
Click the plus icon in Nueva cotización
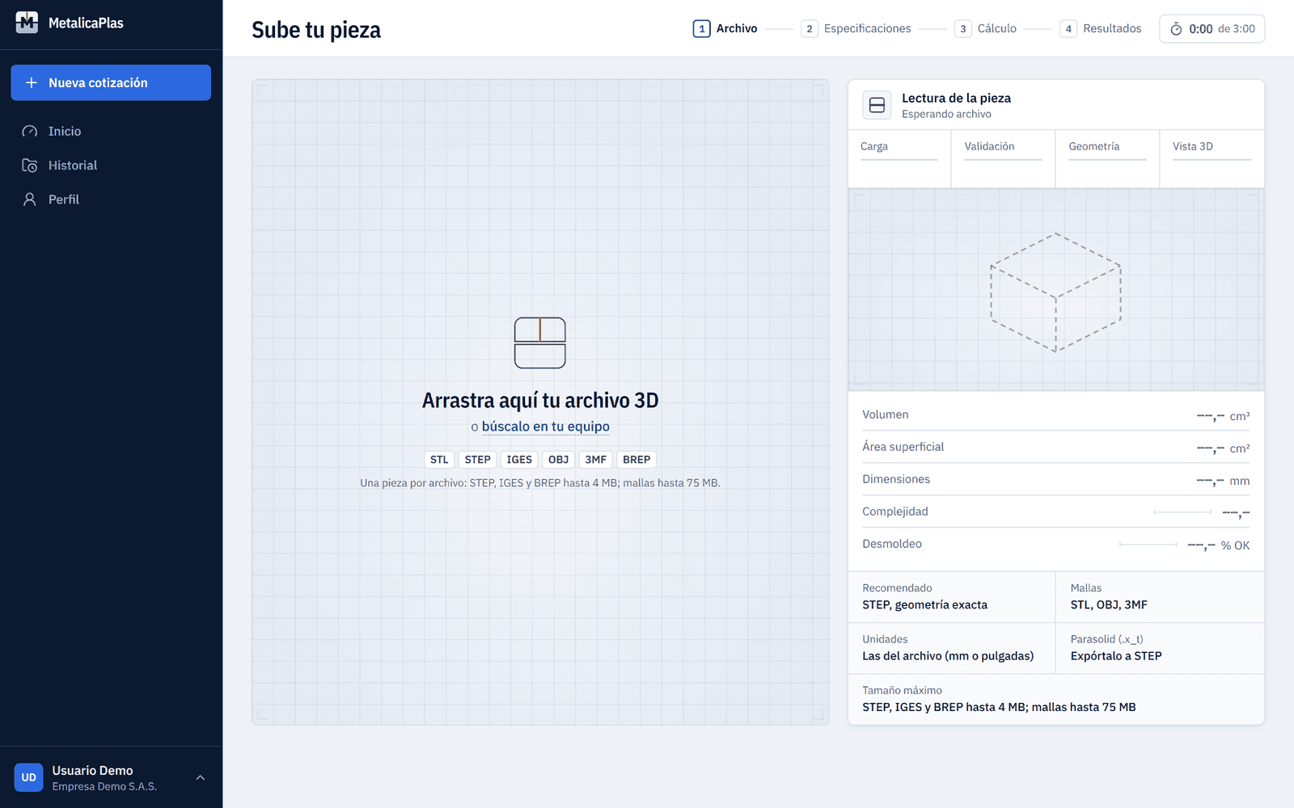click(x=32, y=82)
